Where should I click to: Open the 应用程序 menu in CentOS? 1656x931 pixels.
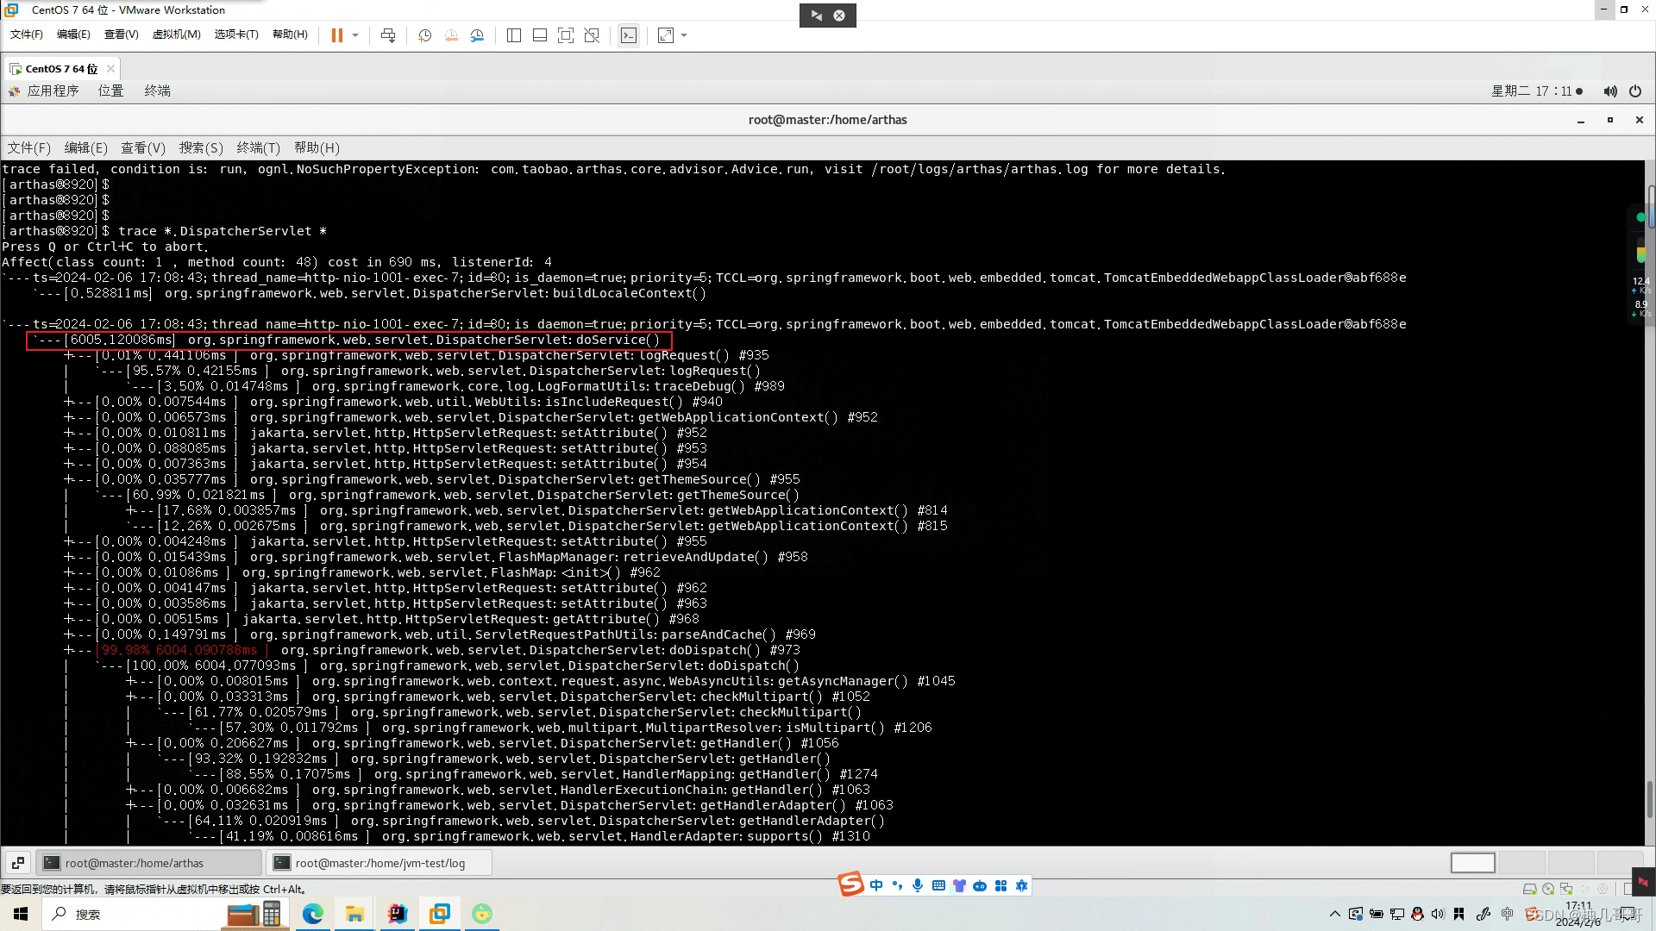(x=45, y=91)
